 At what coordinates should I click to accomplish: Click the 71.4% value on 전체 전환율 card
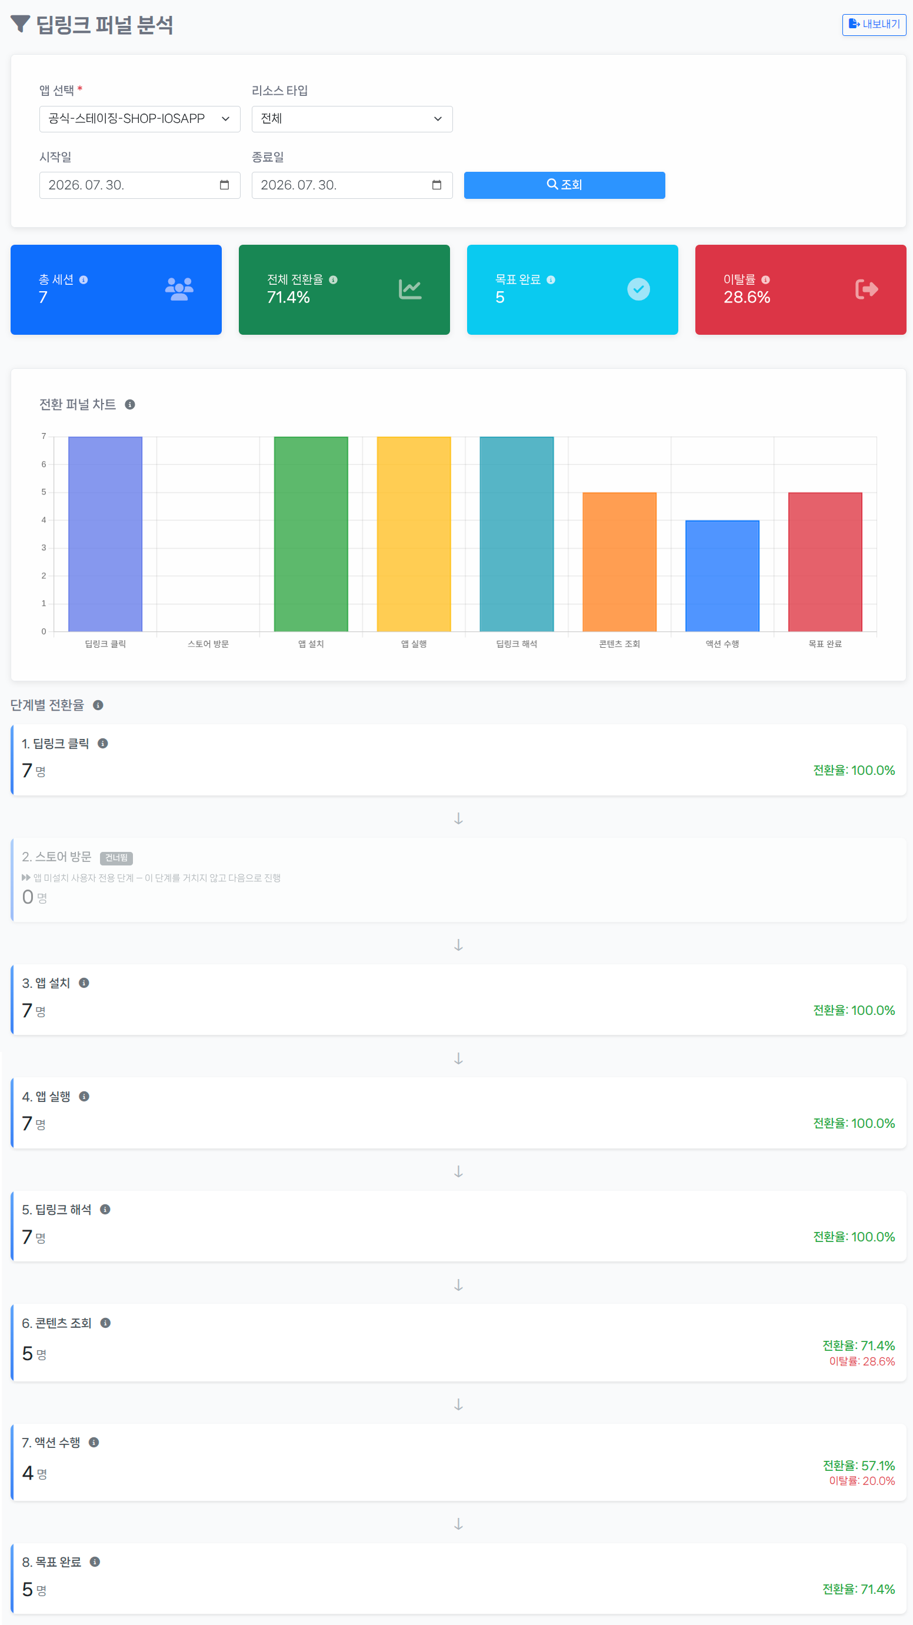(x=288, y=297)
